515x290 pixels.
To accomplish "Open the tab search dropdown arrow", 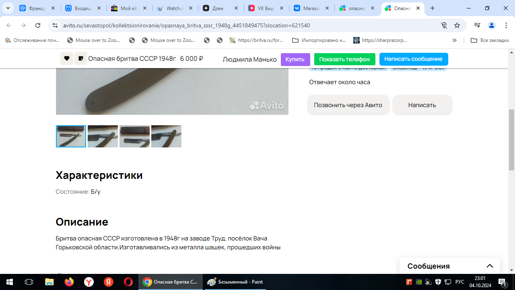I will 8,8.
